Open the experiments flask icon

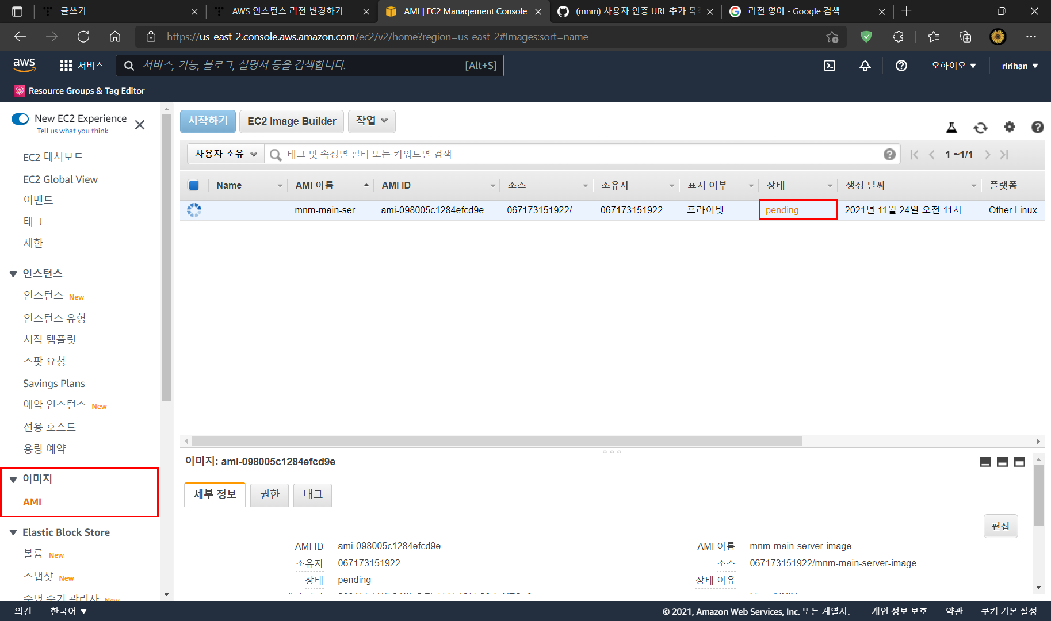(952, 127)
